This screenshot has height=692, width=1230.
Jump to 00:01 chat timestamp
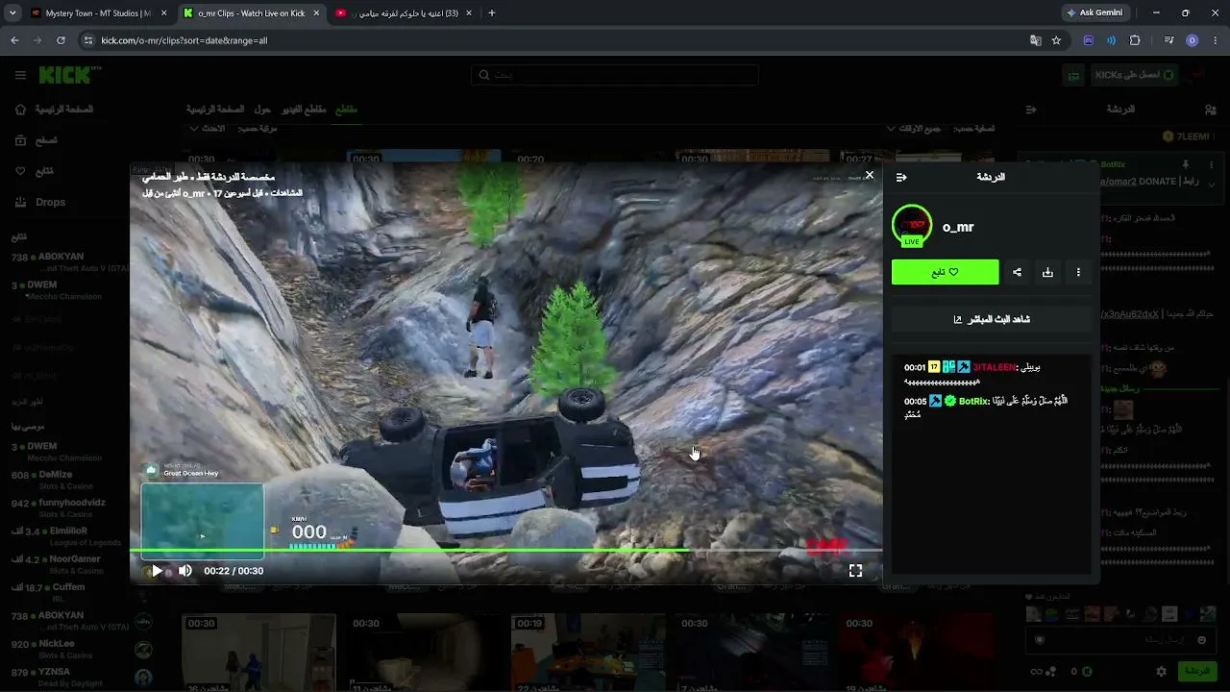click(915, 367)
